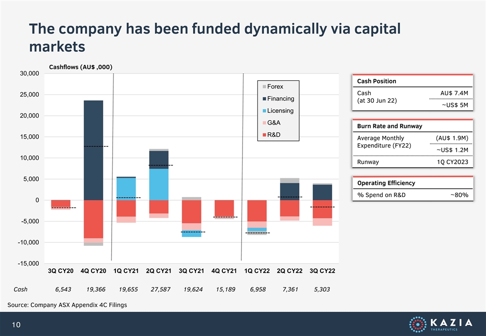This screenshot has height=336, width=486.
Task: Click the italic 'Cash' row label
Action: click(x=21, y=289)
